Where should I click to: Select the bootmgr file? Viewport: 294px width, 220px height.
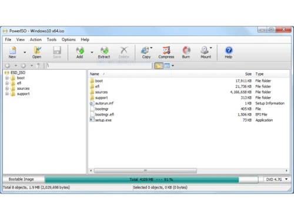tap(102, 109)
